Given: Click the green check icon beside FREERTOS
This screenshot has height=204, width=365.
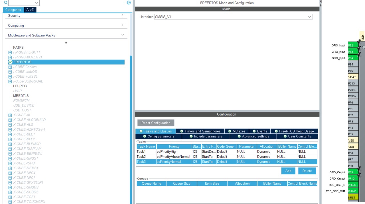Looking at the screenshot, I should point(11,62).
